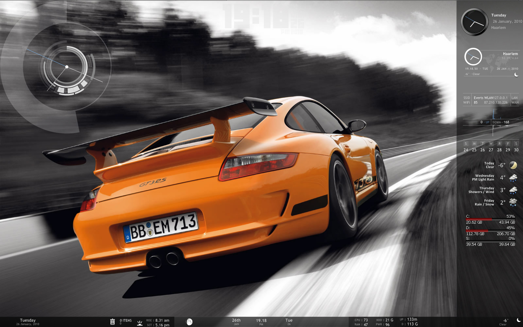Click the "206.70 GB" D: drive size

point(506,234)
